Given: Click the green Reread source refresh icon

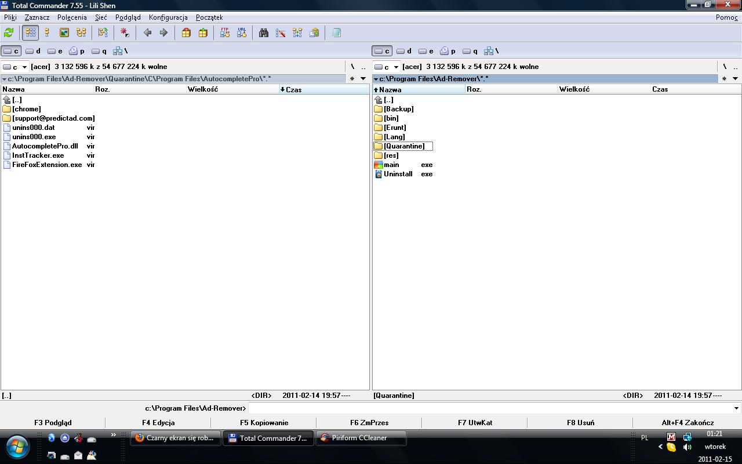Looking at the screenshot, I should pyautogui.click(x=9, y=33).
